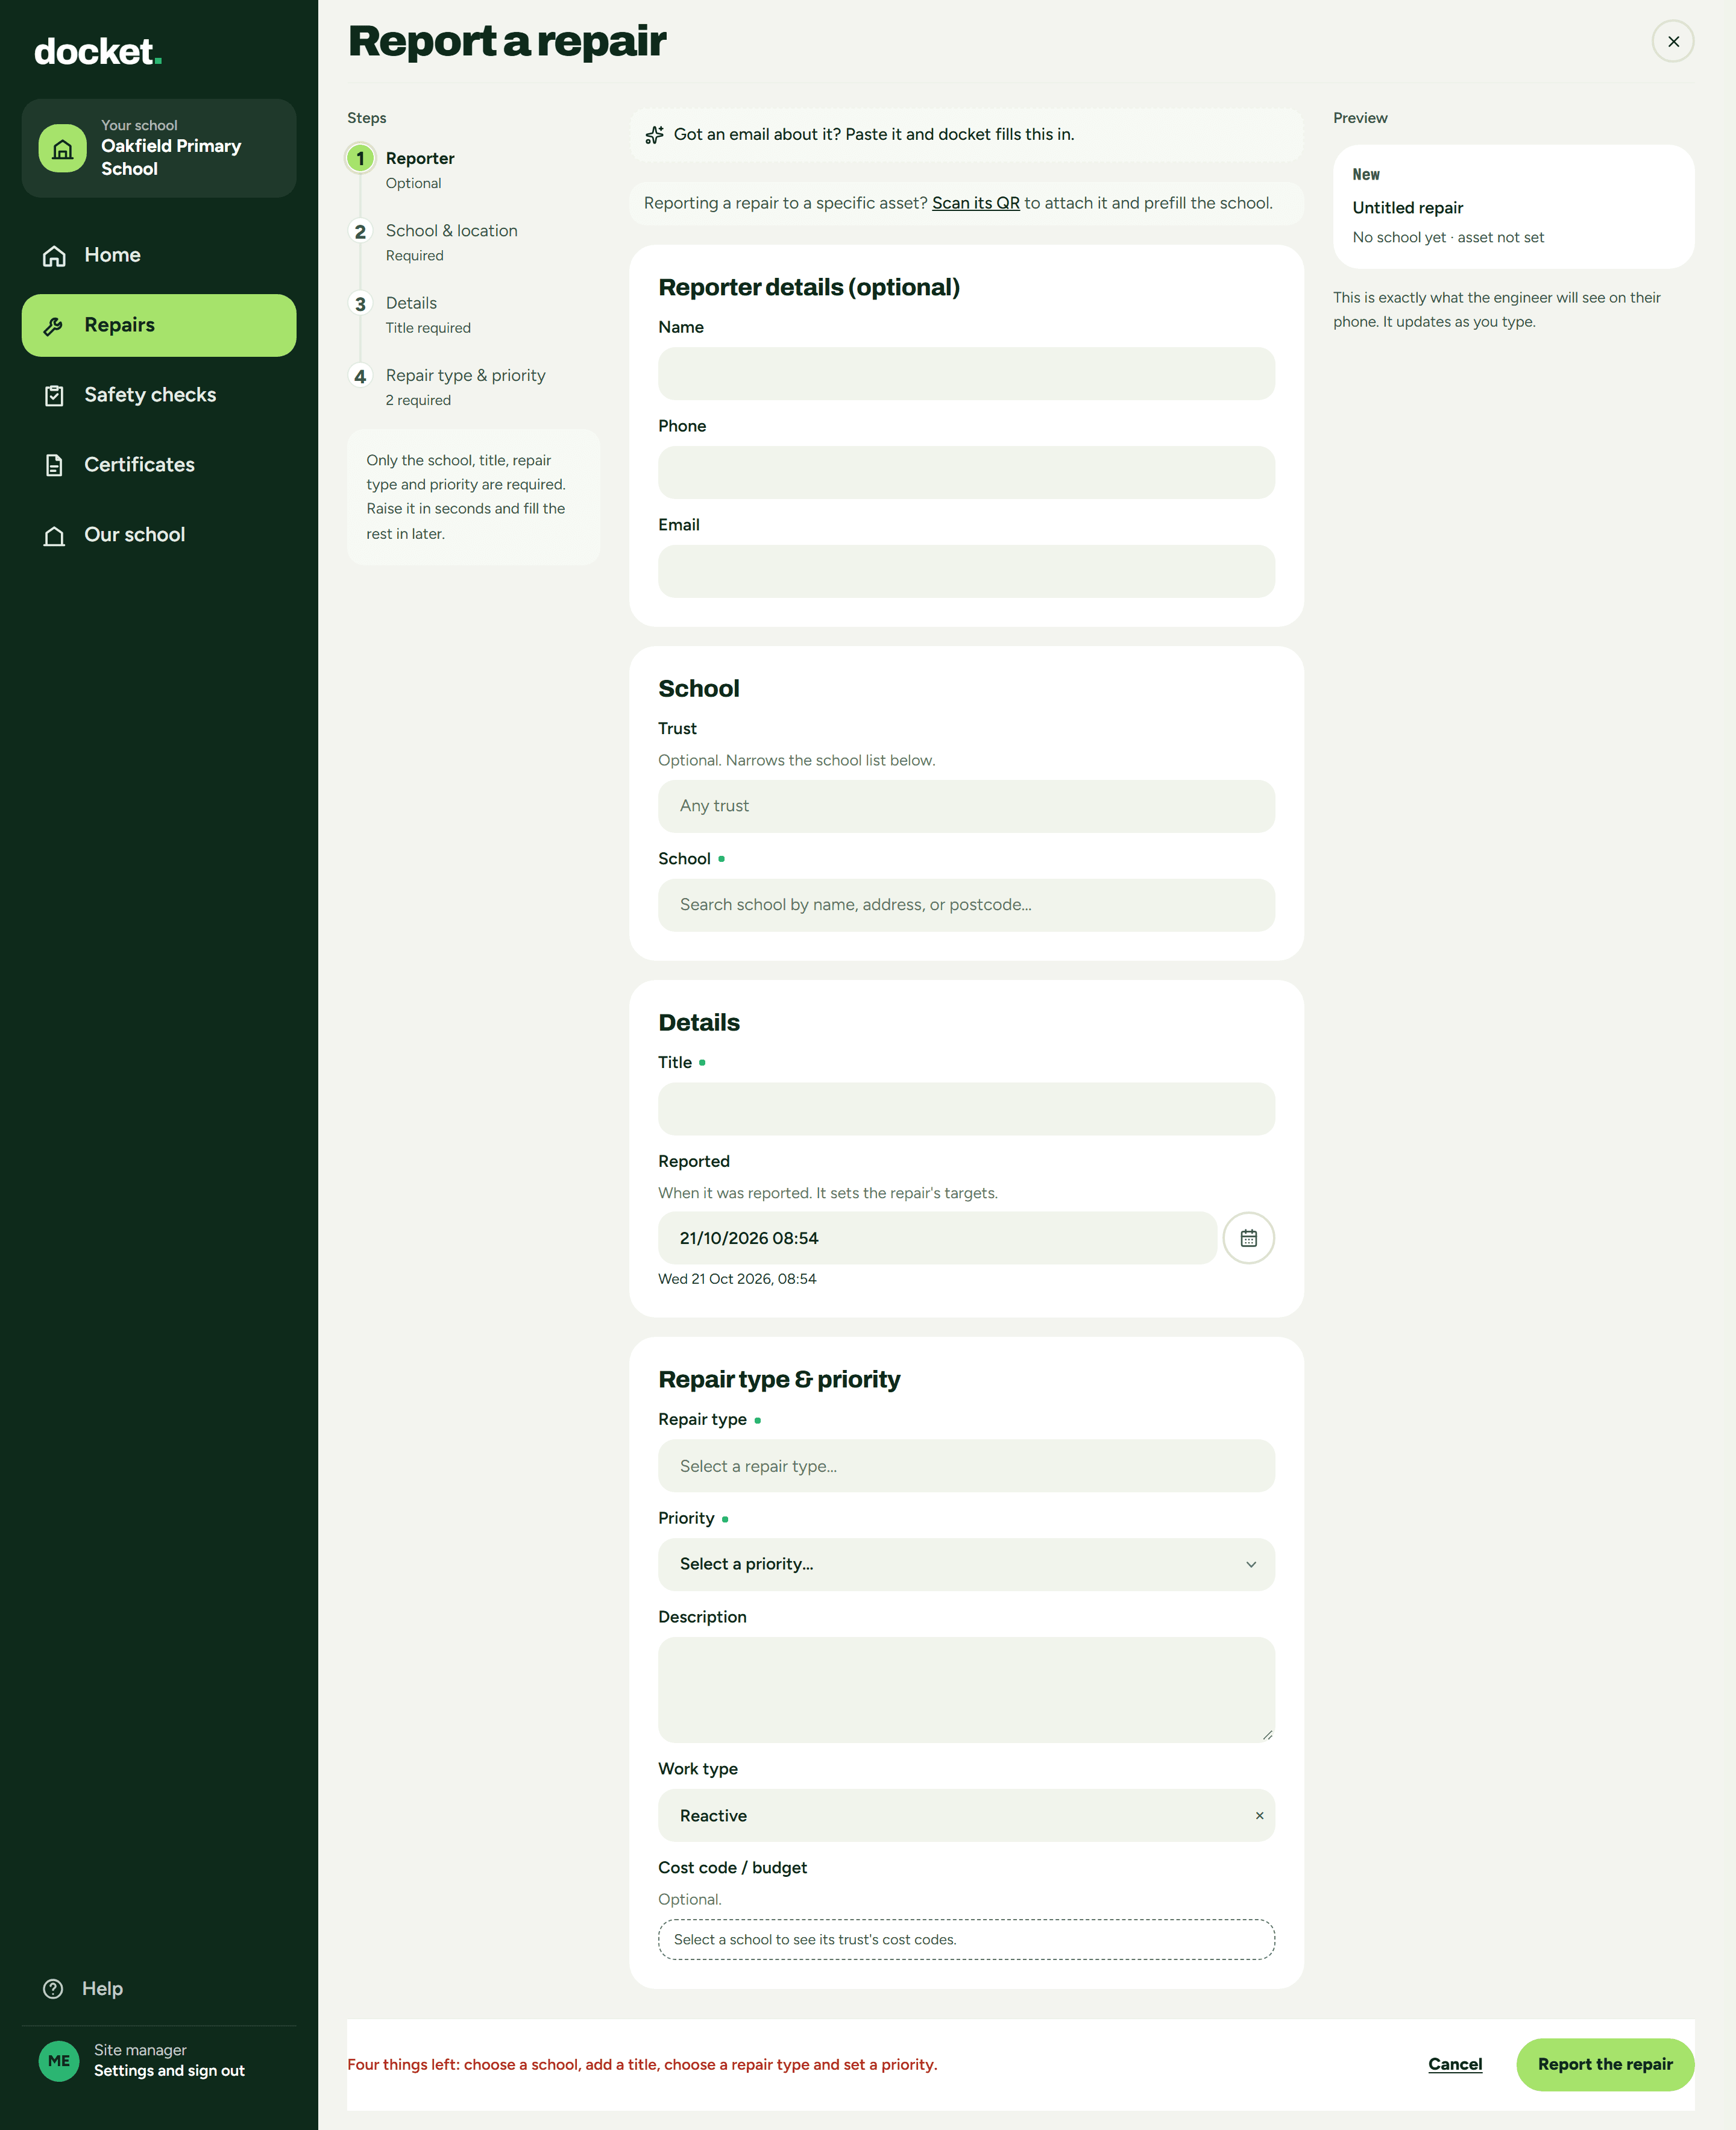The width and height of the screenshot is (1736, 2130).
Task: Click the ME avatar badge
Action: point(59,2061)
